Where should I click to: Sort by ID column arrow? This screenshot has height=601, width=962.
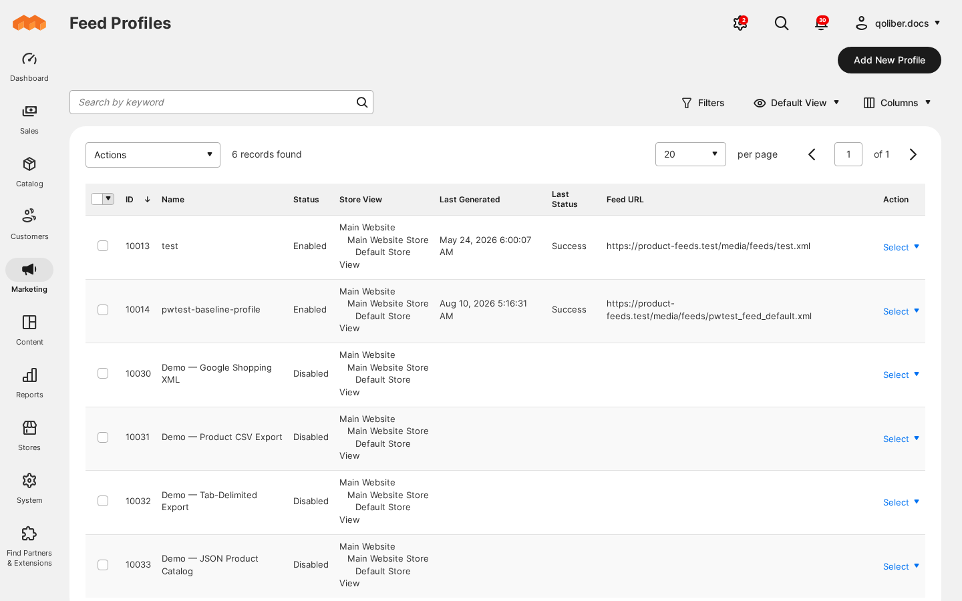147,200
